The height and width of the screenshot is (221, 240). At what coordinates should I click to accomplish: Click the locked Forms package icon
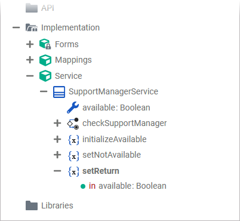pyautogui.click(x=45, y=44)
